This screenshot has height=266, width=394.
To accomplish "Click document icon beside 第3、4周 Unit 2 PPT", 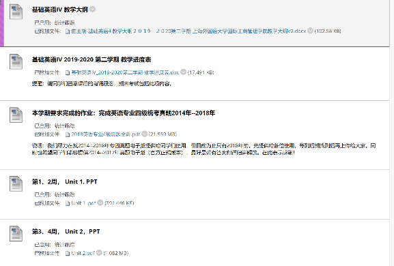I will coord(16,234).
